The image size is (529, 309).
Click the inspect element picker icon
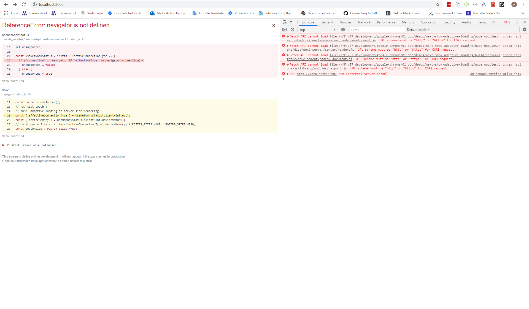pyautogui.click(x=285, y=22)
